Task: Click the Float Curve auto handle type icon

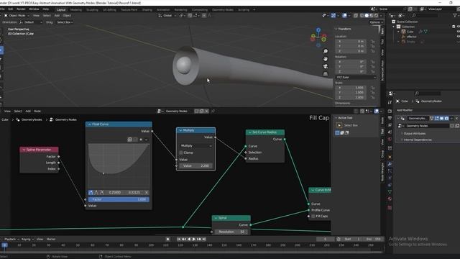Action: pos(91,192)
